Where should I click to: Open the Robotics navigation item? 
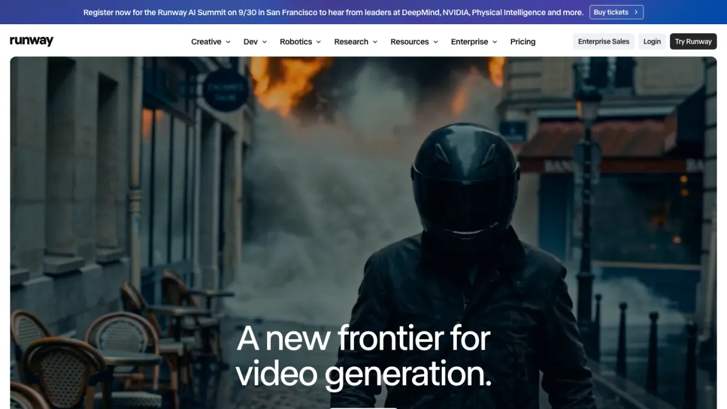coord(301,42)
